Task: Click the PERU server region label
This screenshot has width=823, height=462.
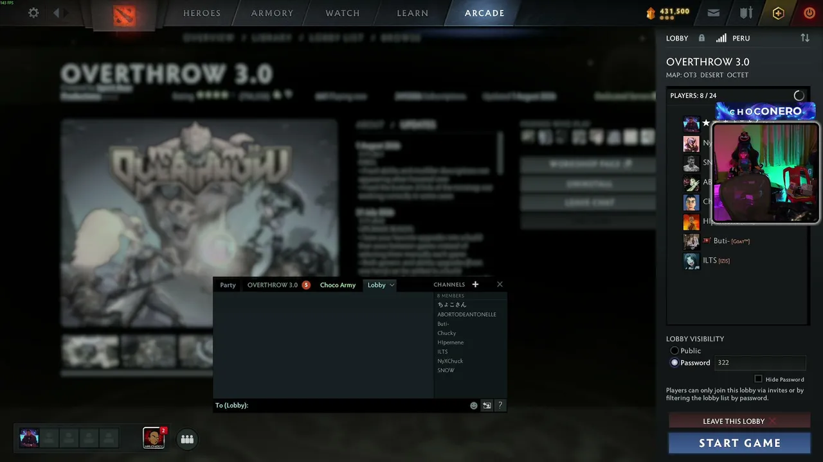Action: [741, 38]
